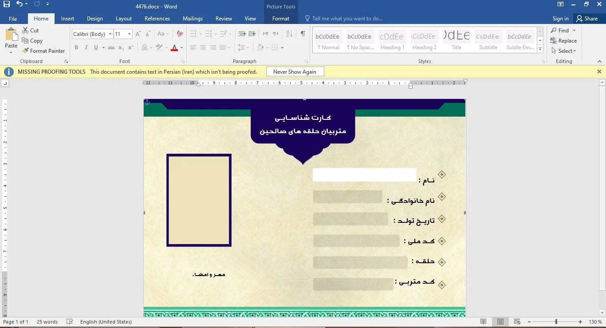The height and width of the screenshot is (328, 606).
Task: Switch to Read Mode view
Action: (484, 322)
